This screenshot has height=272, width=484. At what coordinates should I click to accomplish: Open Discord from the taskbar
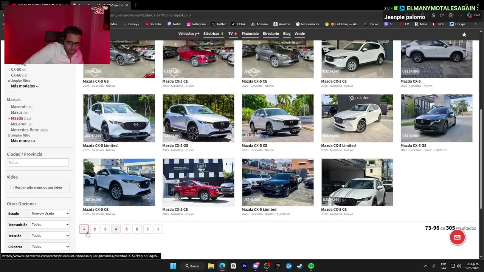click(256, 266)
